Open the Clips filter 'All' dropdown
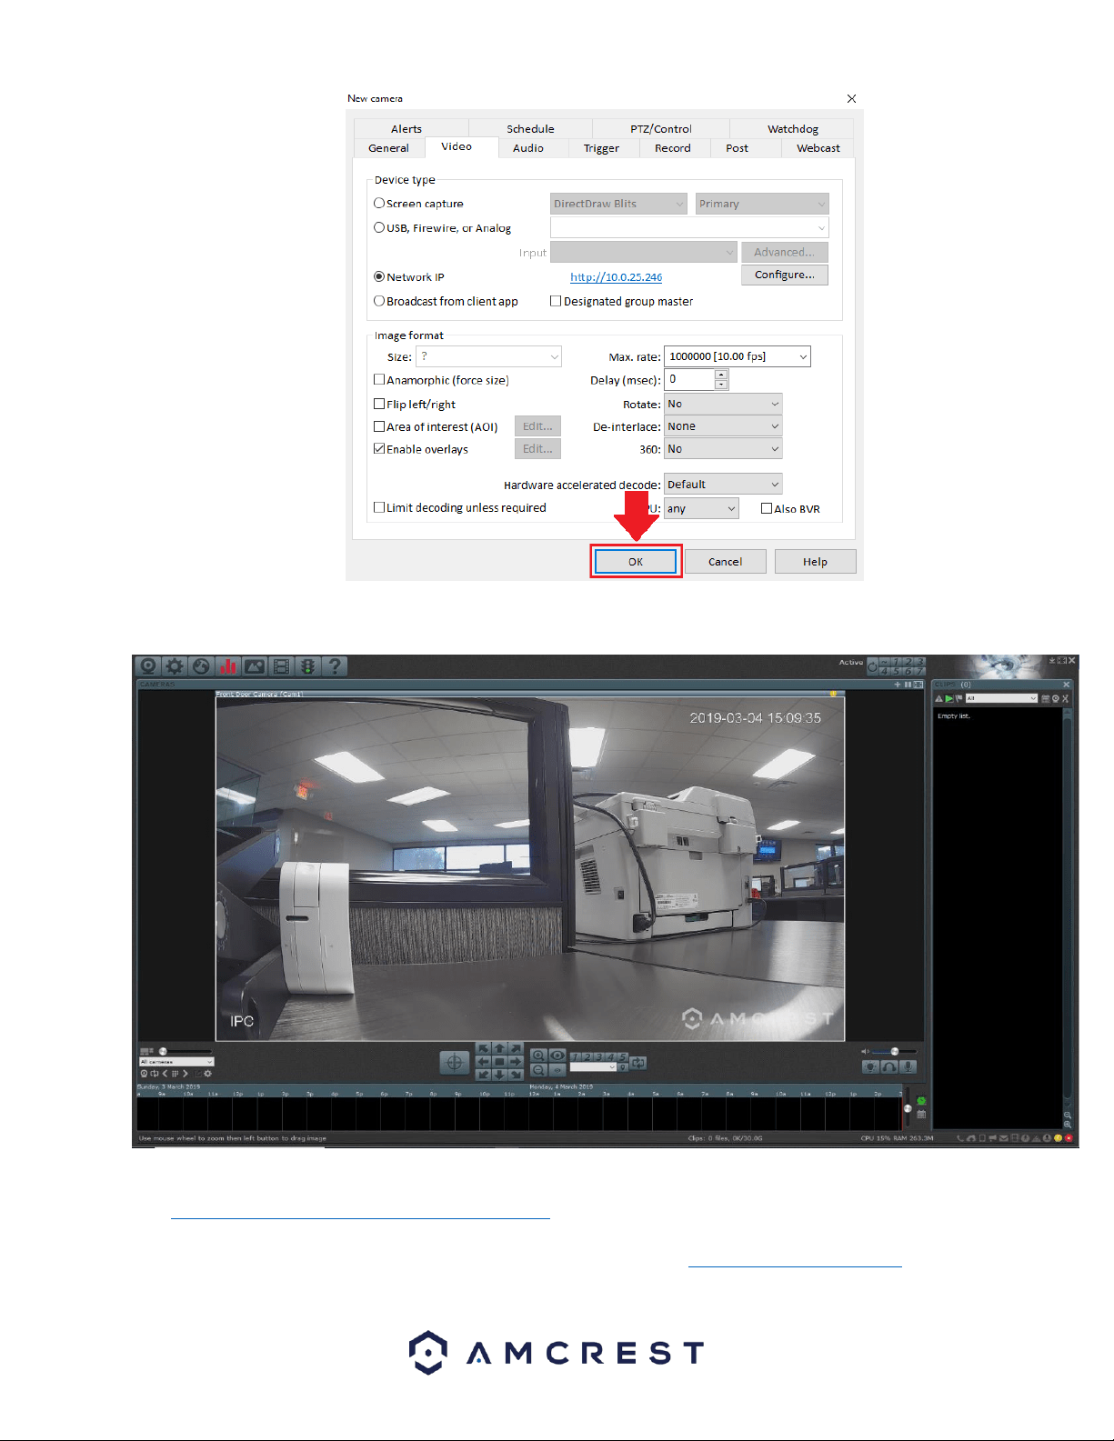1114x1441 pixels. (x=1001, y=698)
